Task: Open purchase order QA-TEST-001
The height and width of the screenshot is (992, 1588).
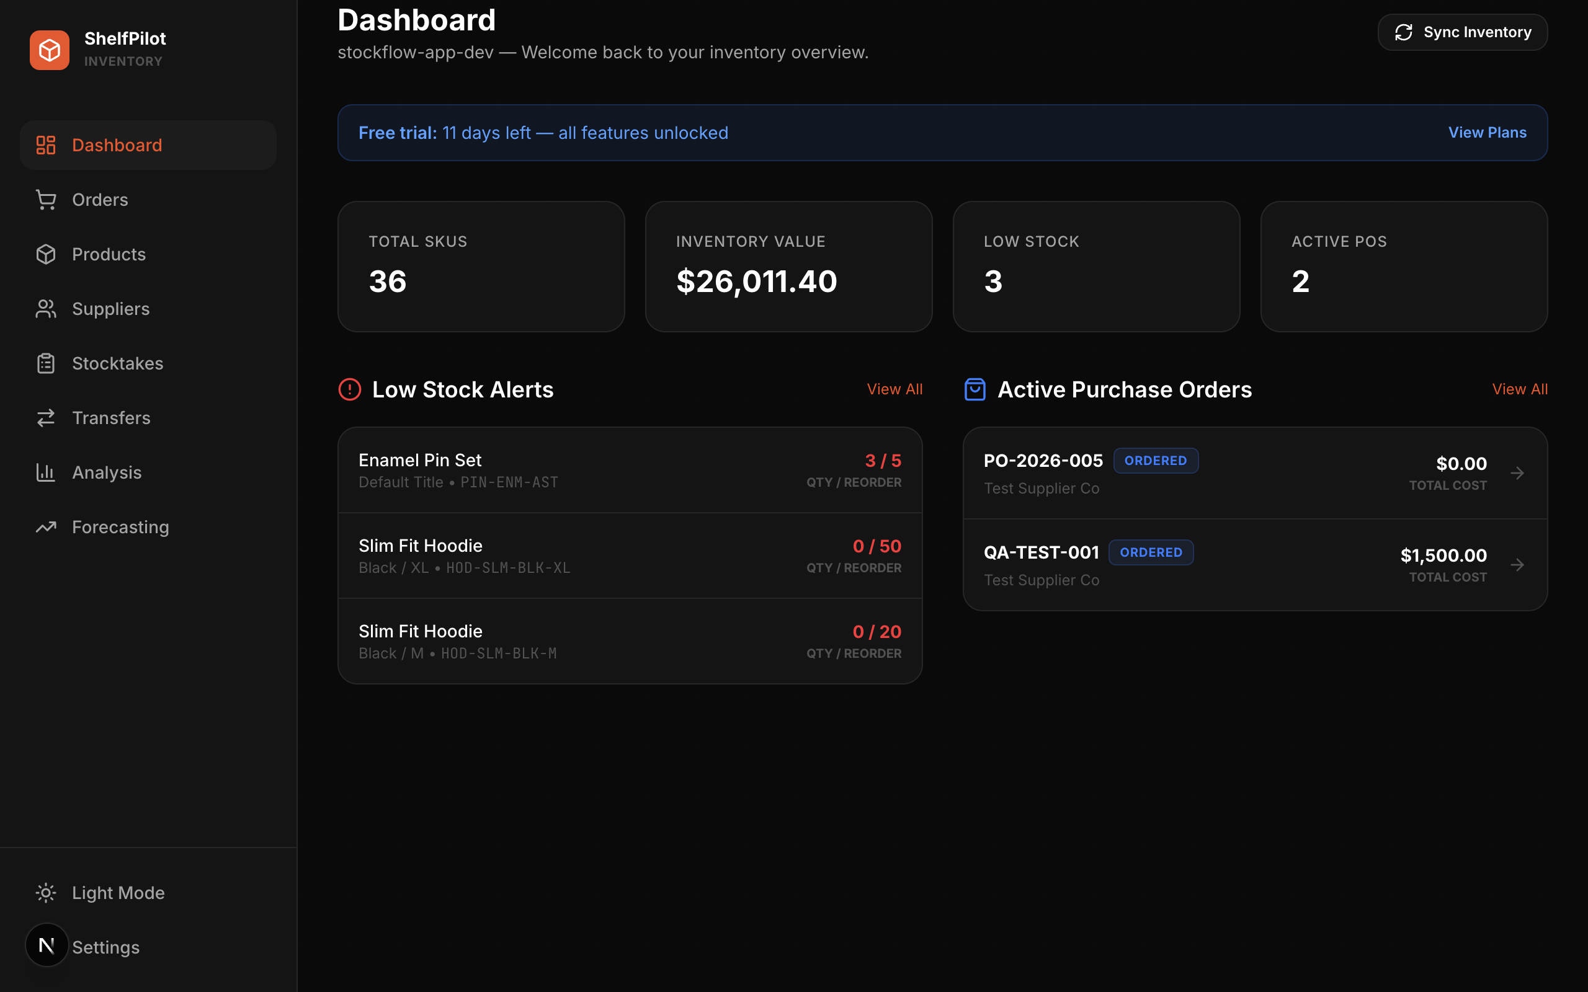Action: point(1256,565)
